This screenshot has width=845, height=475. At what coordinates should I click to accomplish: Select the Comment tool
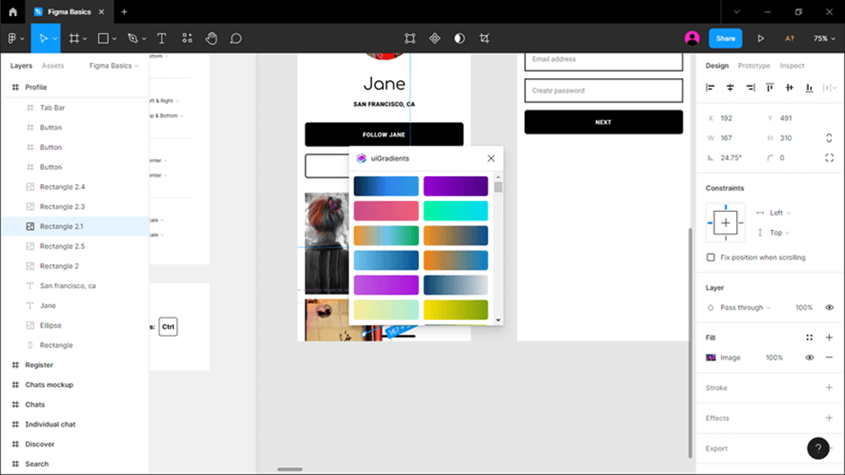[x=236, y=39]
